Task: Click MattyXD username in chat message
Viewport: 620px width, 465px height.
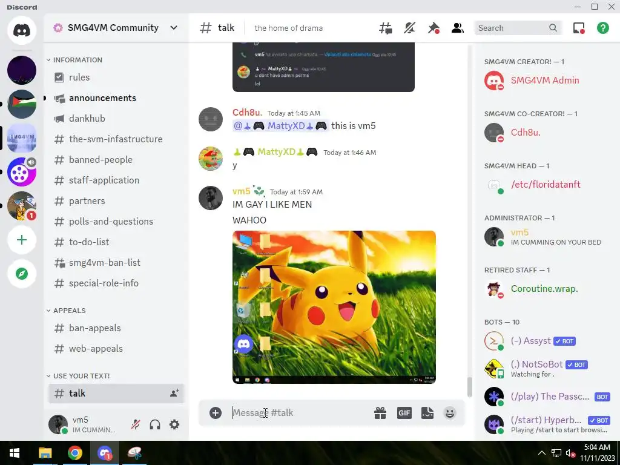Action: [276, 152]
